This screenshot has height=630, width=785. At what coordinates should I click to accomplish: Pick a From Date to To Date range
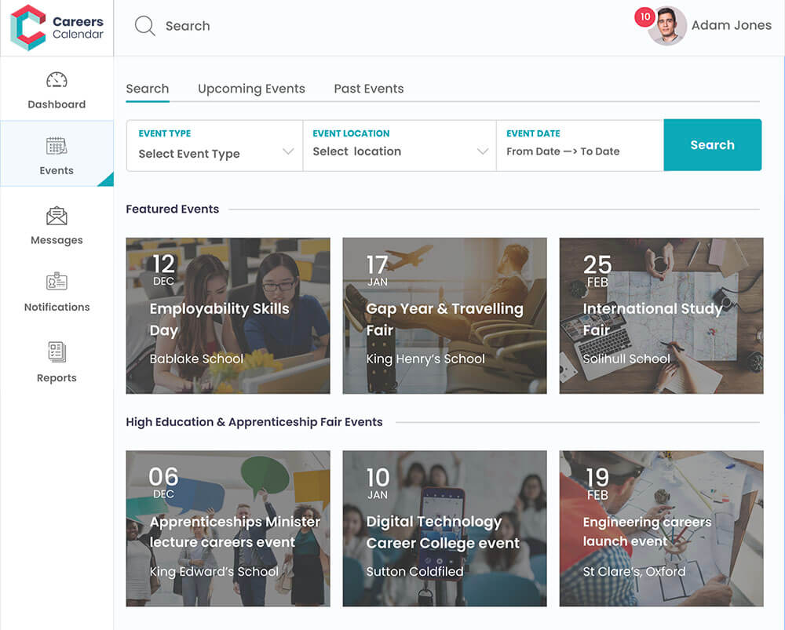pyautogui.click(x=580, y=146)
